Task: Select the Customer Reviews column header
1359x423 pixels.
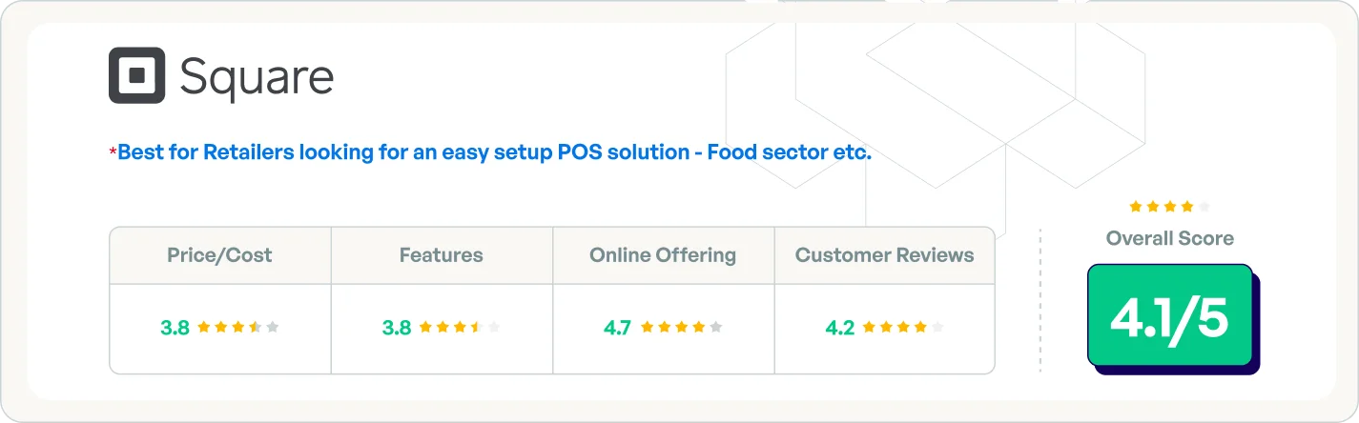Action: 884,255
